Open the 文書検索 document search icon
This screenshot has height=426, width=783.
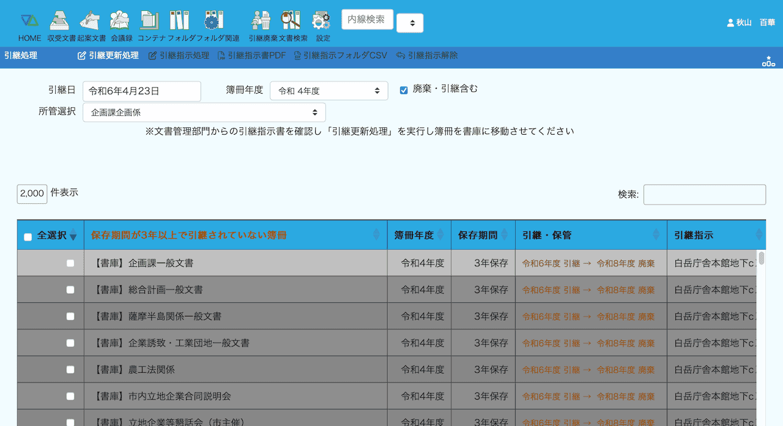click(291, 21)
